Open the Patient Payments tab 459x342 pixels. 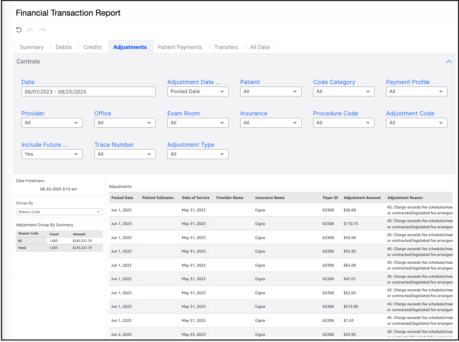point(180,47)
